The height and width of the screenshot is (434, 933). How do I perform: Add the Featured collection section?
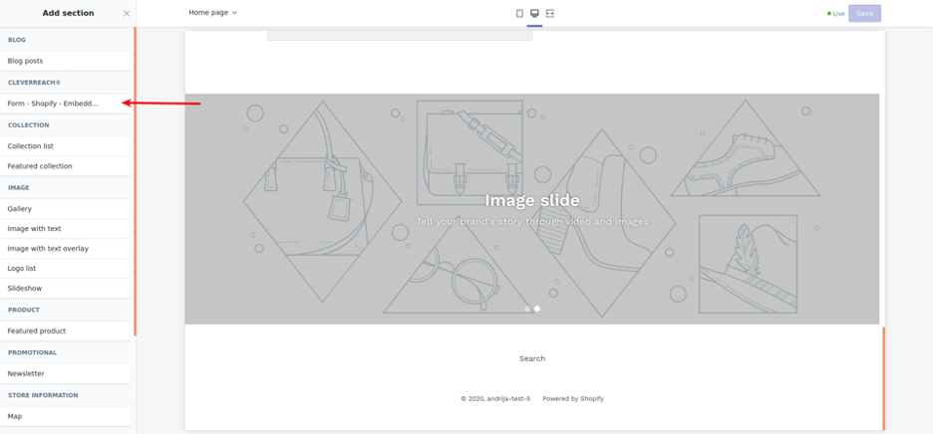[66, 166]
